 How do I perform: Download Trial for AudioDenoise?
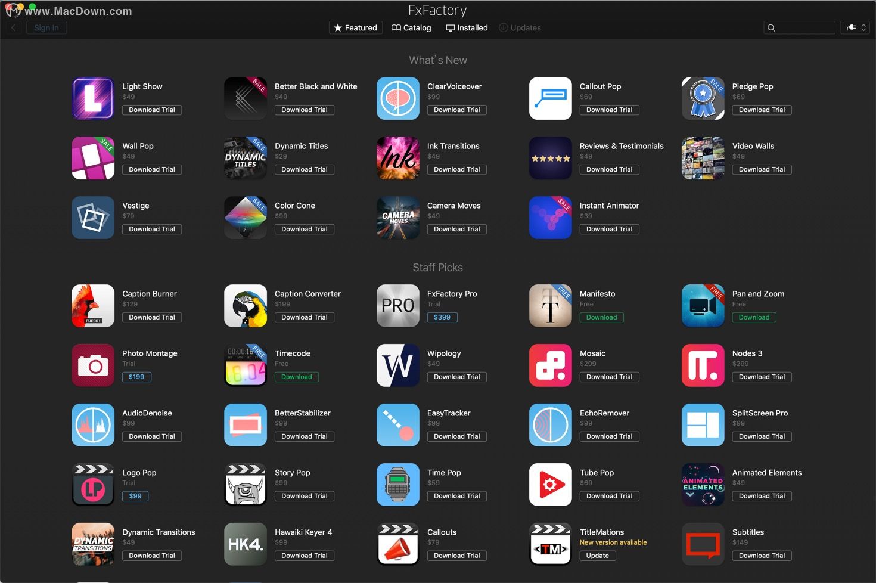pyautogui.click(x=152, y=437)
